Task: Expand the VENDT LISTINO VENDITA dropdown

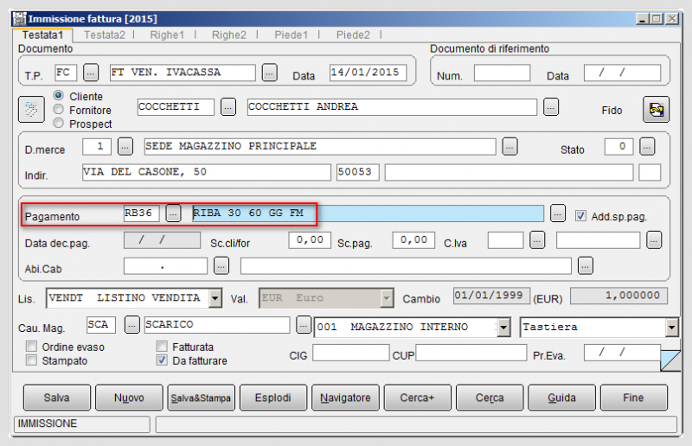Action: 215,298
